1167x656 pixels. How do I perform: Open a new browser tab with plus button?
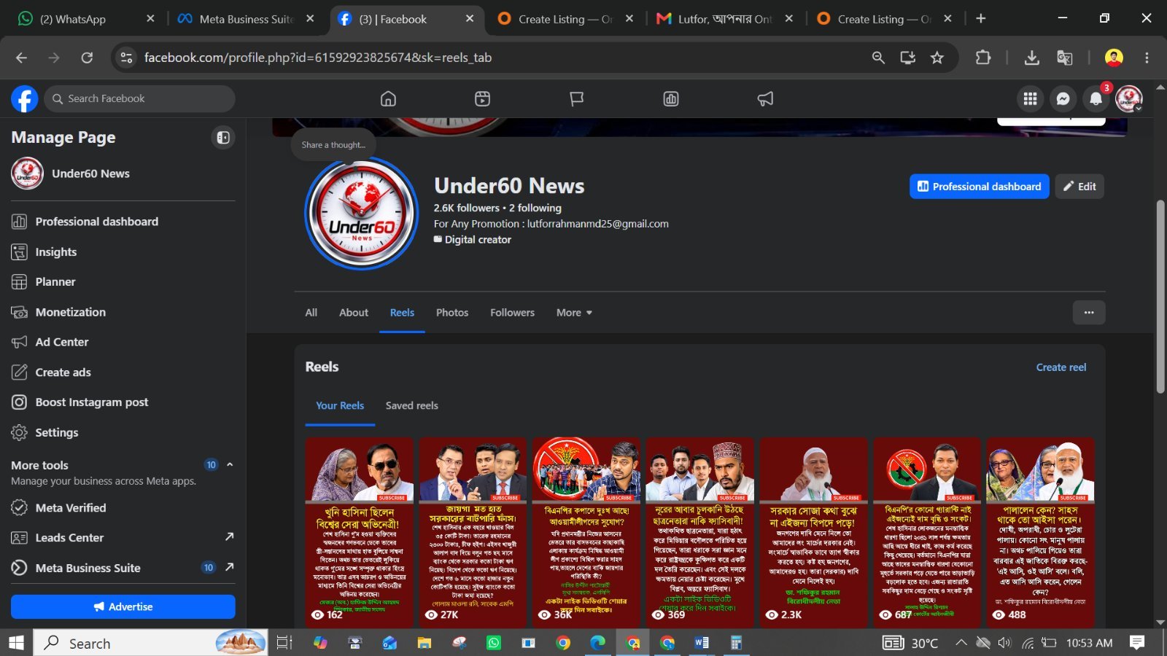click(981, 19)
